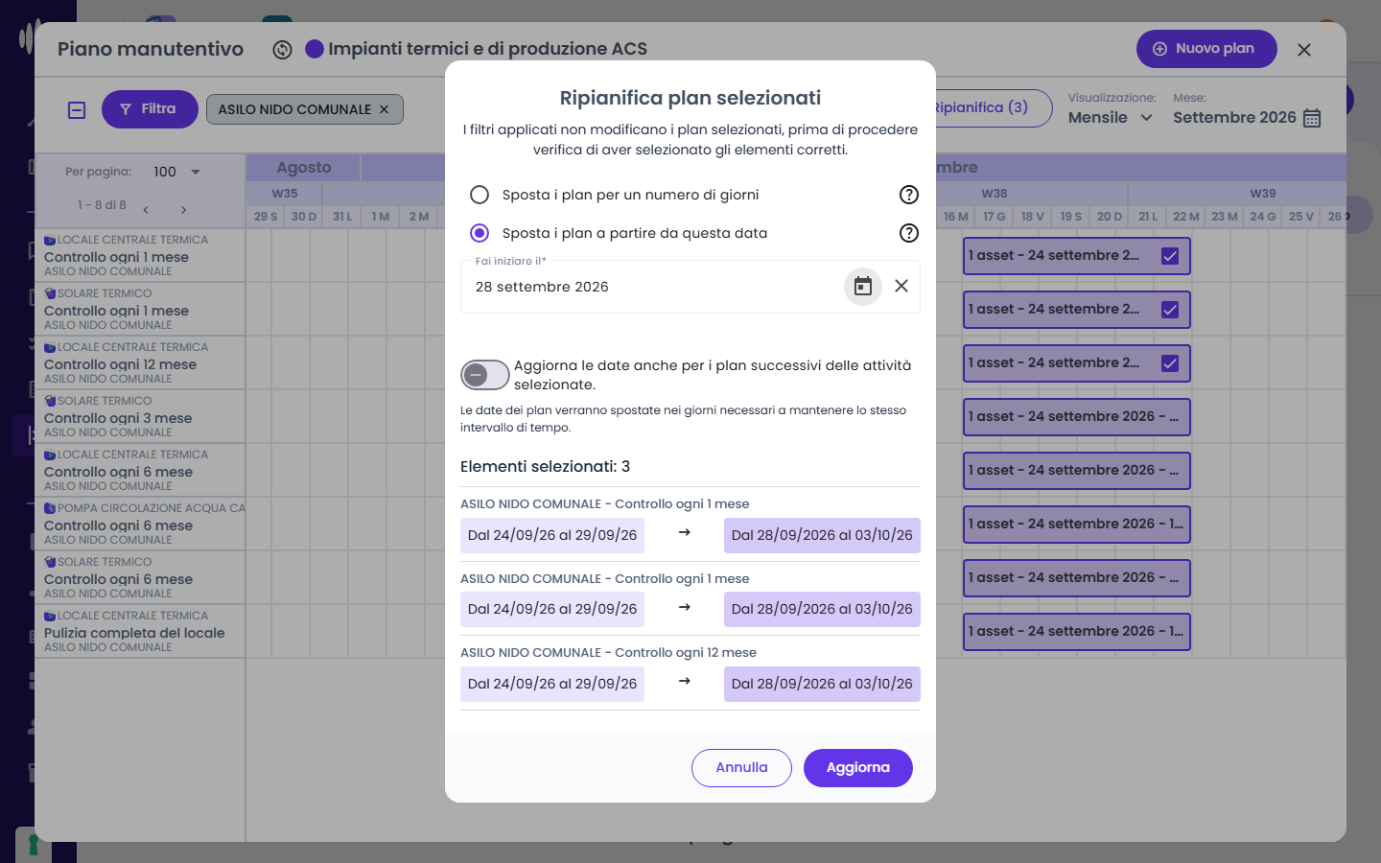Click 'Elementi selezionati: 3' heading
This screenshot has width=1381, height=863.
coord(545,467)
